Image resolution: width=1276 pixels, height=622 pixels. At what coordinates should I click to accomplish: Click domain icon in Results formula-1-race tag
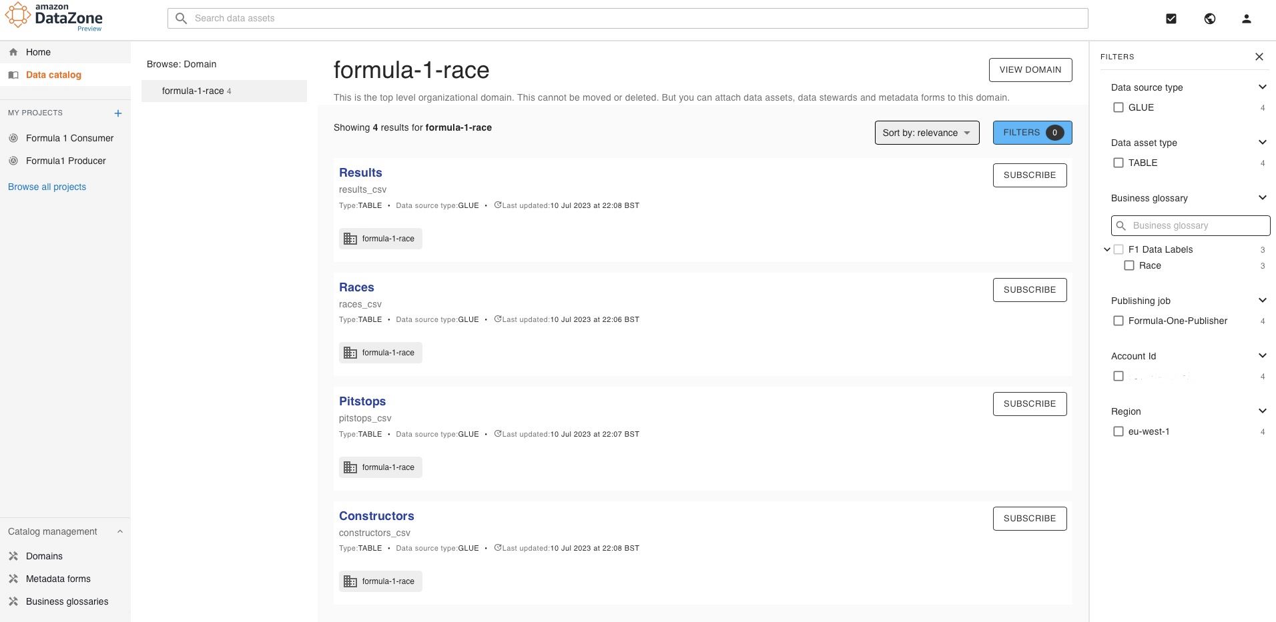click(x=350, y=239)
